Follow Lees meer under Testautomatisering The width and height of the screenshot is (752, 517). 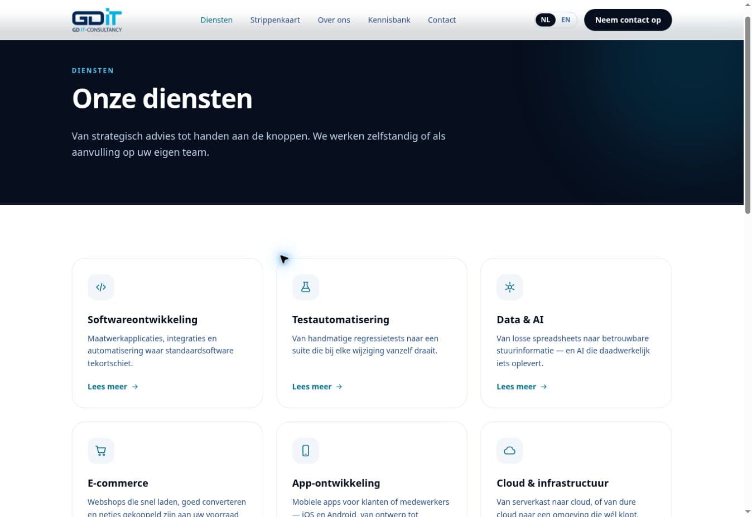tap(317, 386)
